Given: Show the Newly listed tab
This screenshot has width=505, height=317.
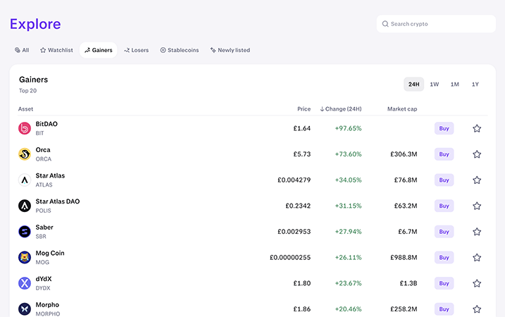Looking at the screenshot, I should [230, 50].
